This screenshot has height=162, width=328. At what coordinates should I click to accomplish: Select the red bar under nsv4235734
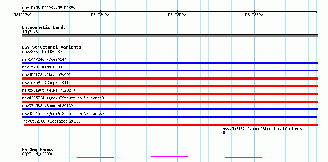[170, 102]
